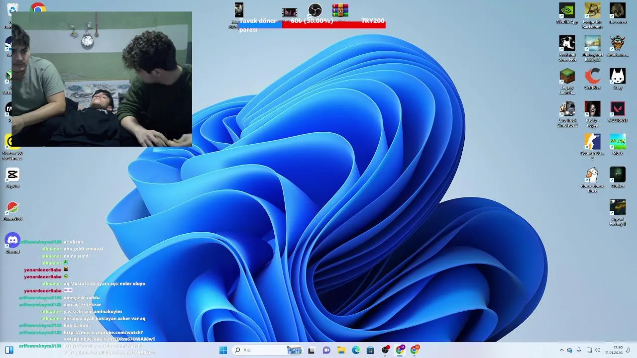Open Task View in the taskbar
Image resolution: width=637 pixels, height=358 pixels.
(312, 350)
